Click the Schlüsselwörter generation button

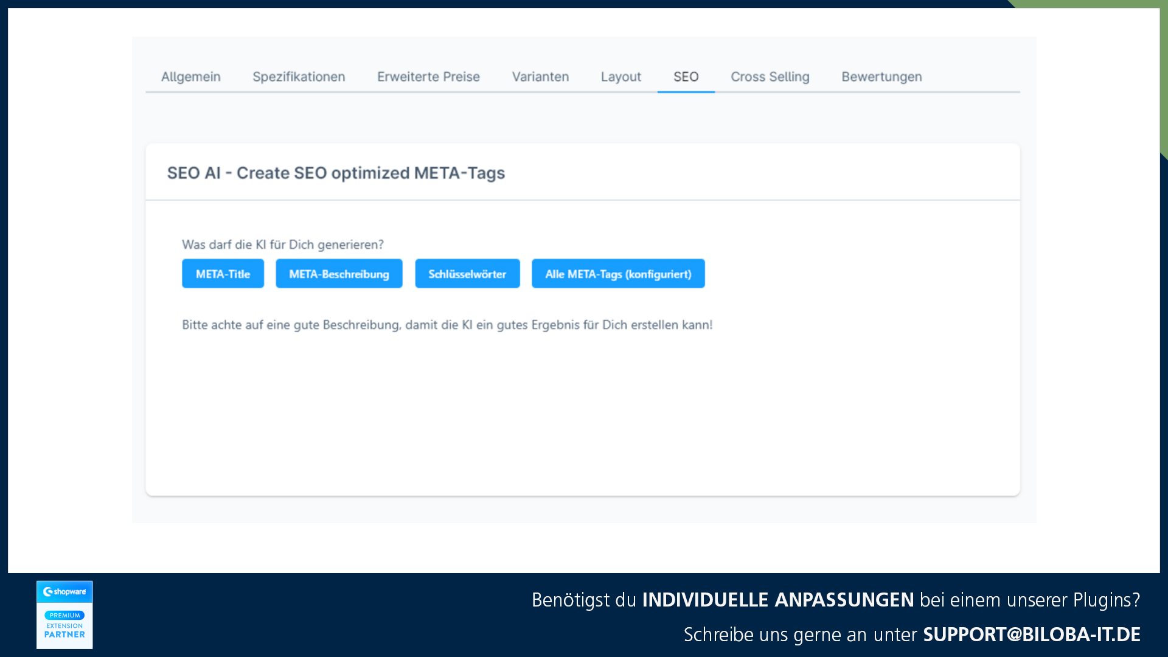coord(468,274)
